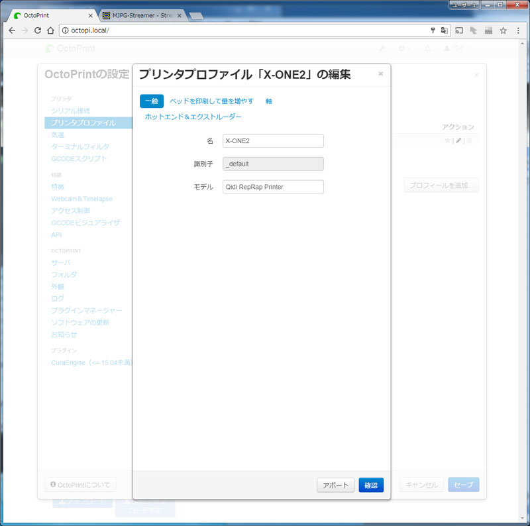Open the Chrome three-dot menu
Image resolution: width=530 pixels, height=526 pixels.
pos(518,30)
